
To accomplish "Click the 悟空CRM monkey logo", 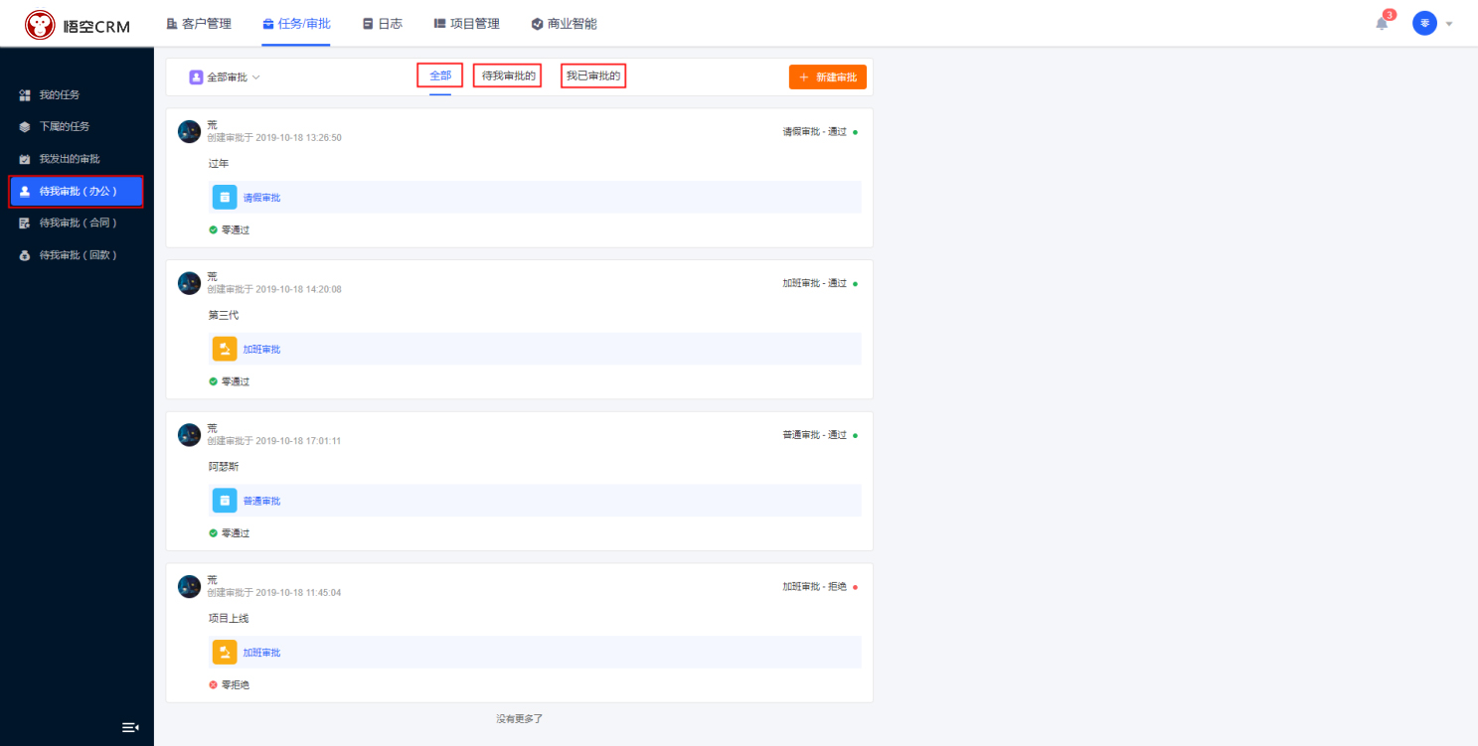I will click(x=41, y=25).
